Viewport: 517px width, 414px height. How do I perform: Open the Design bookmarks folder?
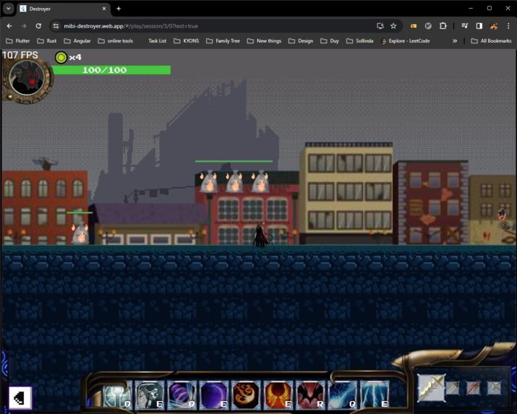[301, 41]
